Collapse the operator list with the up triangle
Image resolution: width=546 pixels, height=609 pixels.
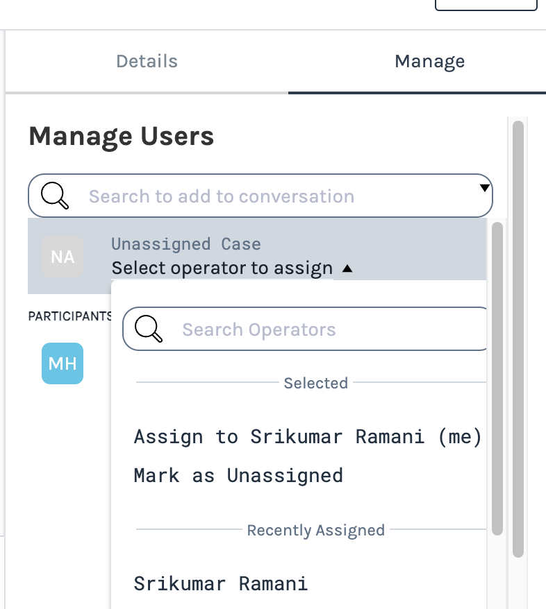(x=347, y=268)
